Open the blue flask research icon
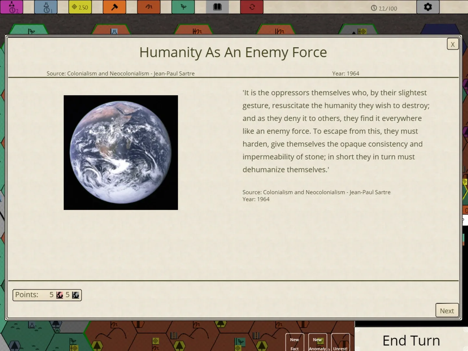Image resolution: width=468 pixels, height=351 pixels. click(46, 7)
